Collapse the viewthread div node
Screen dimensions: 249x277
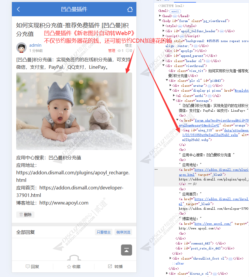click(164, 66)
